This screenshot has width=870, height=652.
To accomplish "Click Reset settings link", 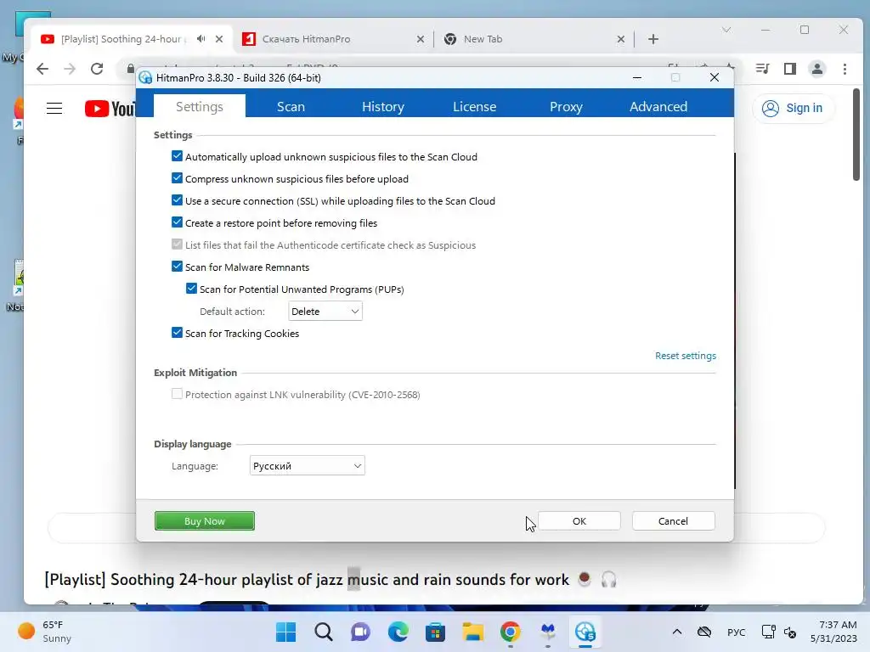I will 686,356.
